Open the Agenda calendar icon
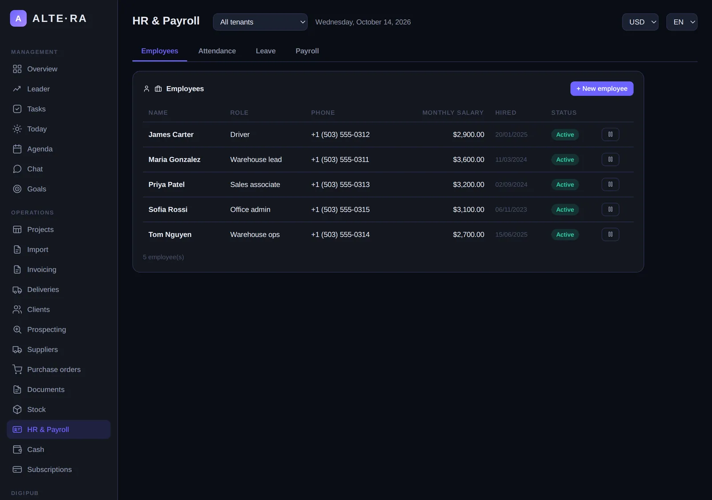Image resolution: width=712 pixels, height=500 pixels. pos(17,149)
